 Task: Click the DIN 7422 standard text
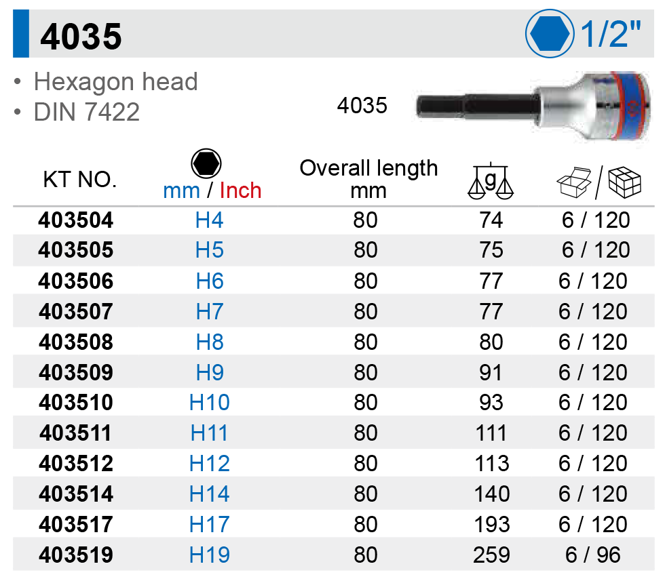click(87, 112)
